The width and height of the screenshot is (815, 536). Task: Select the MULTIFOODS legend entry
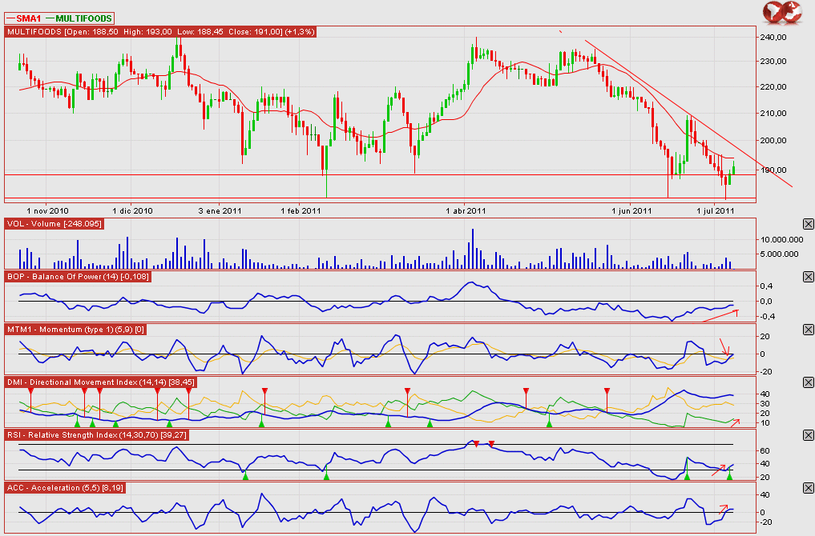[x=83, y=18]
